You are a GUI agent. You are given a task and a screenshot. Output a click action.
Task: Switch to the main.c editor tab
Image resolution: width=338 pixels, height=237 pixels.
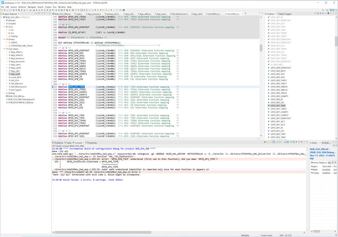pyautogui.click(x=78, y=14)
